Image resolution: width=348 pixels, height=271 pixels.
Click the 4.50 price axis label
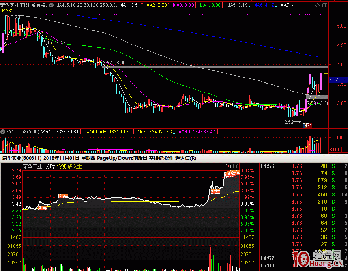click(x=342, y=45)
